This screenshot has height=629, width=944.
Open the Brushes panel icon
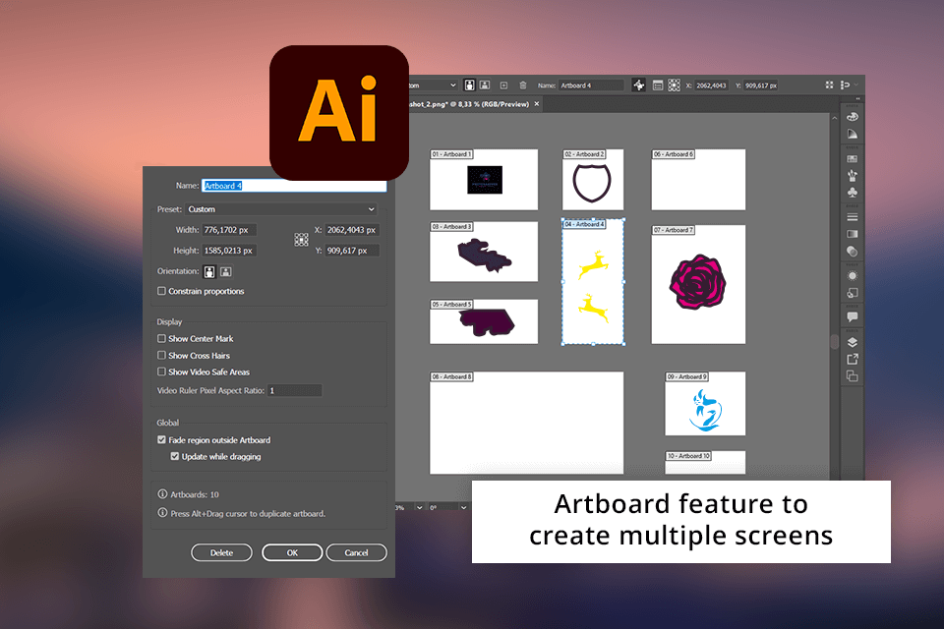[852, 176]
